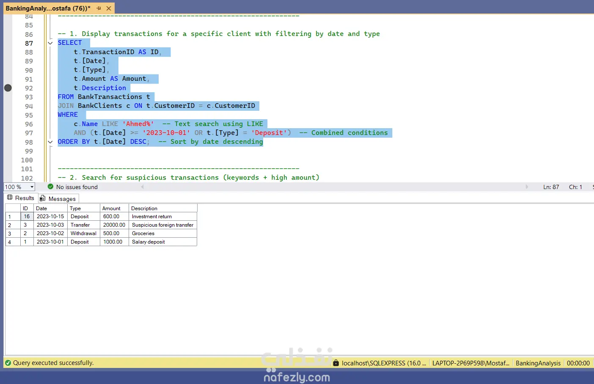Open the 100 % zoom dropdown

32,187
